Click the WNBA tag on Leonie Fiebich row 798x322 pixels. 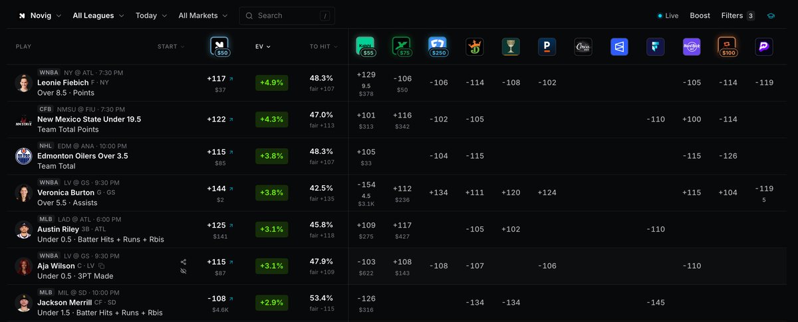49,72
